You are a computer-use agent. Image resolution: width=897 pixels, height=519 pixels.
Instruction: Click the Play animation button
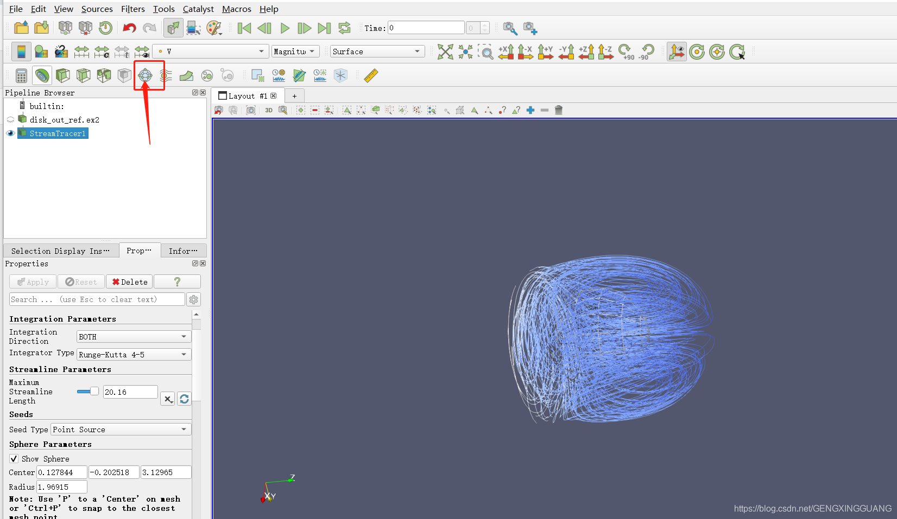pos(285,28)
